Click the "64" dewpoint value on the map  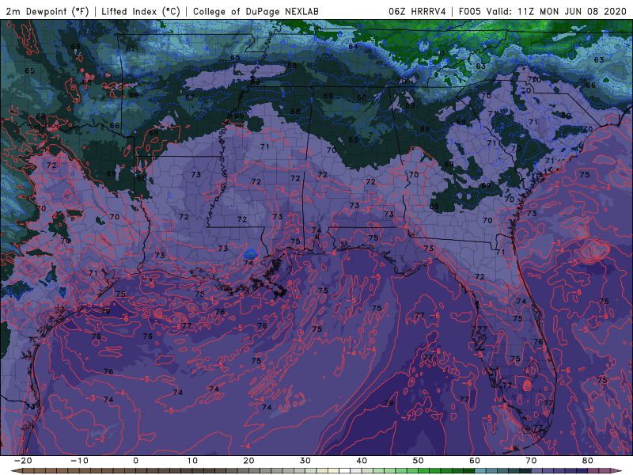(353, 46)
